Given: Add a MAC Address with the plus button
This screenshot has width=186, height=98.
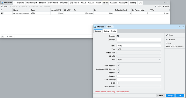Looking at the screenshot, I should point(118,66).
